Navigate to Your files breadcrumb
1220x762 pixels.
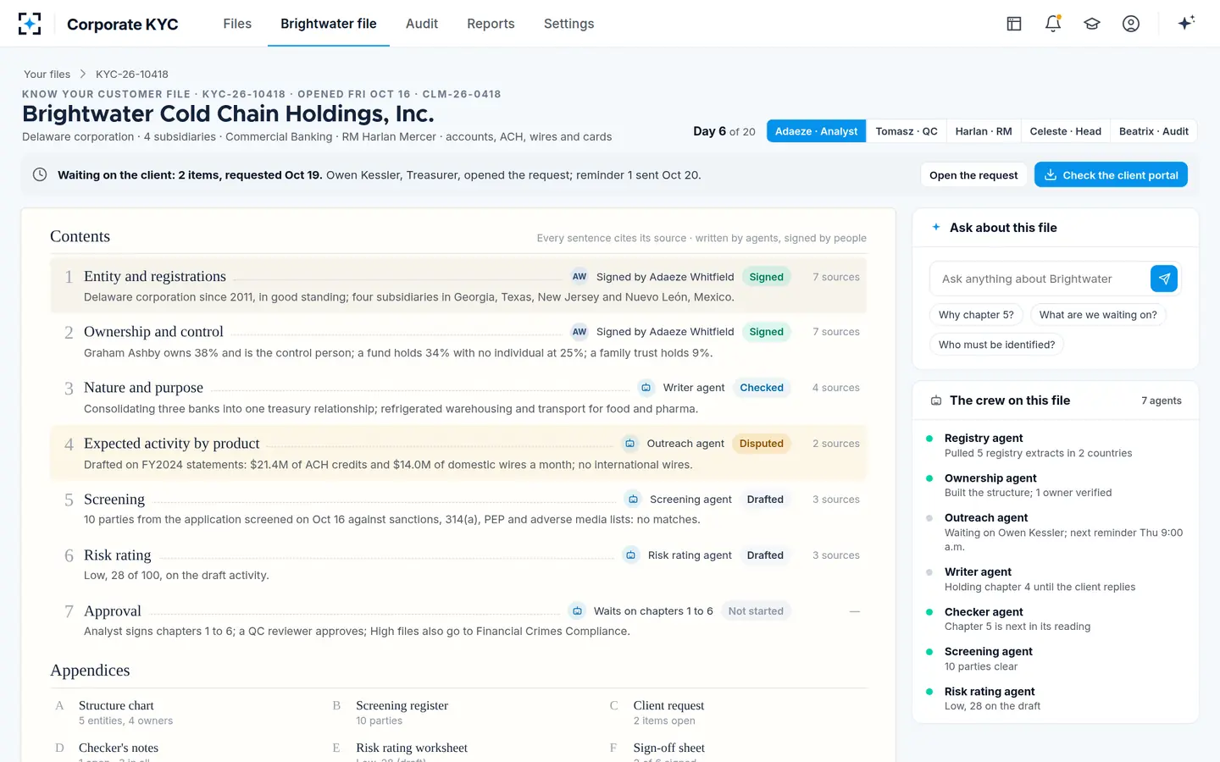tap(47, 75)
